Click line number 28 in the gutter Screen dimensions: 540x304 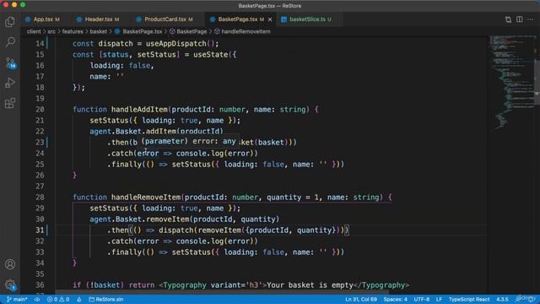(40, 197)
